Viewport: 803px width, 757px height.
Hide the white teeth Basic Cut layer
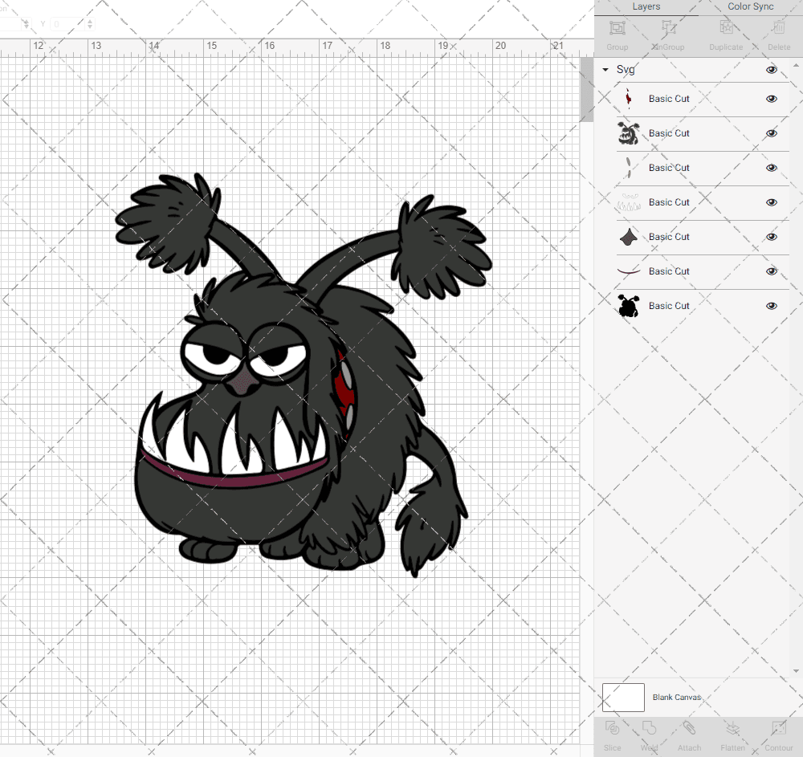click(772, 202)
